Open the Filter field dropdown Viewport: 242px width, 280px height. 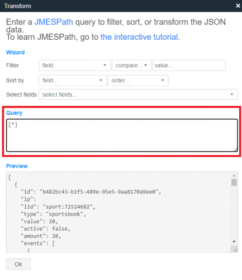(x=75, y=66)
